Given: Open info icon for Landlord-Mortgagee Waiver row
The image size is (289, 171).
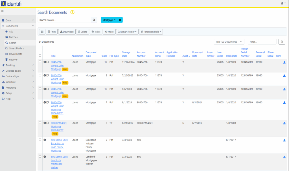Looking at the screenshot, I should coord(45,157).
